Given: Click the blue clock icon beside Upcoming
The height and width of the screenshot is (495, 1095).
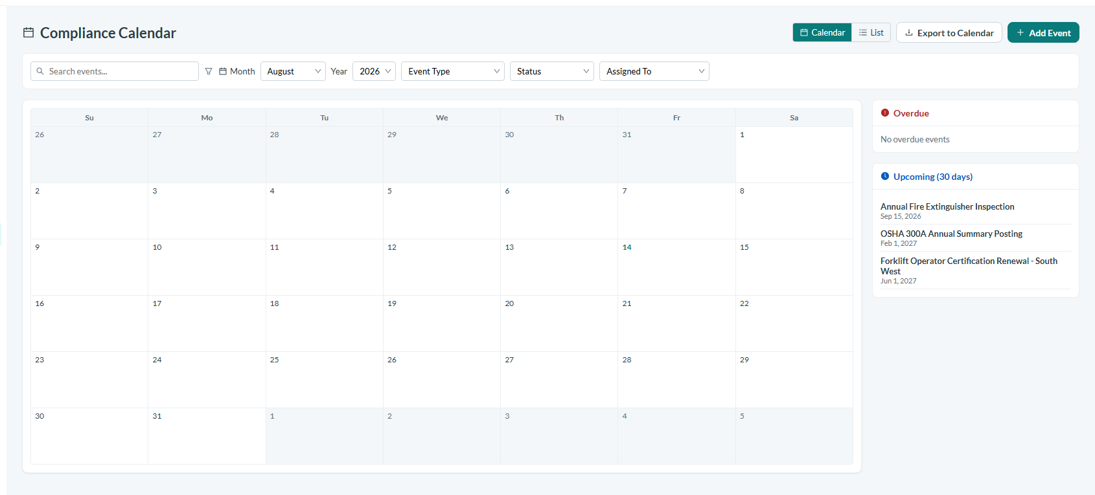Looking at the screenshot, I should coord(885,176).
